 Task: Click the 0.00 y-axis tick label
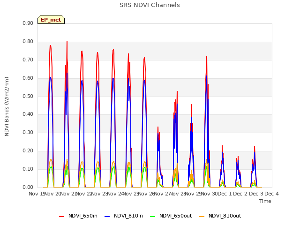[x=28, y=187]
